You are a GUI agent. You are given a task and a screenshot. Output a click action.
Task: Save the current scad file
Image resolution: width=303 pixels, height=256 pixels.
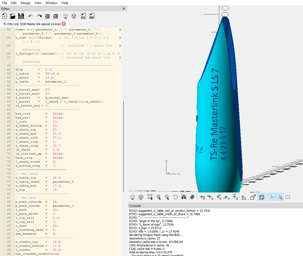pos(21,16)
